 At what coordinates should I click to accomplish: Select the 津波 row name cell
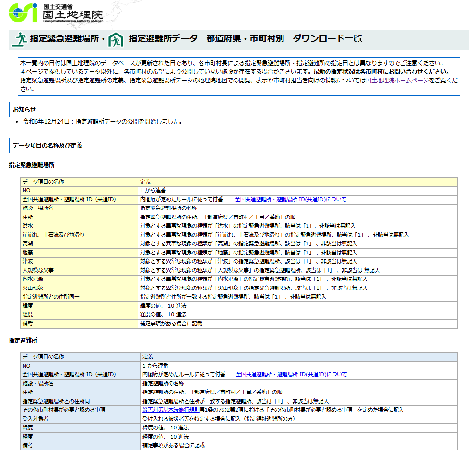pos(79,261)
